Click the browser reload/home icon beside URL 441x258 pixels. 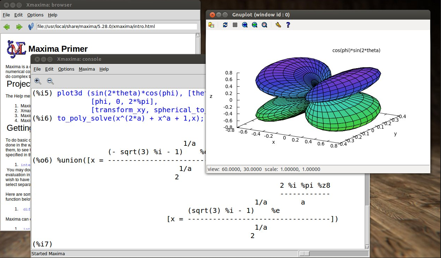tap(31, 26)
